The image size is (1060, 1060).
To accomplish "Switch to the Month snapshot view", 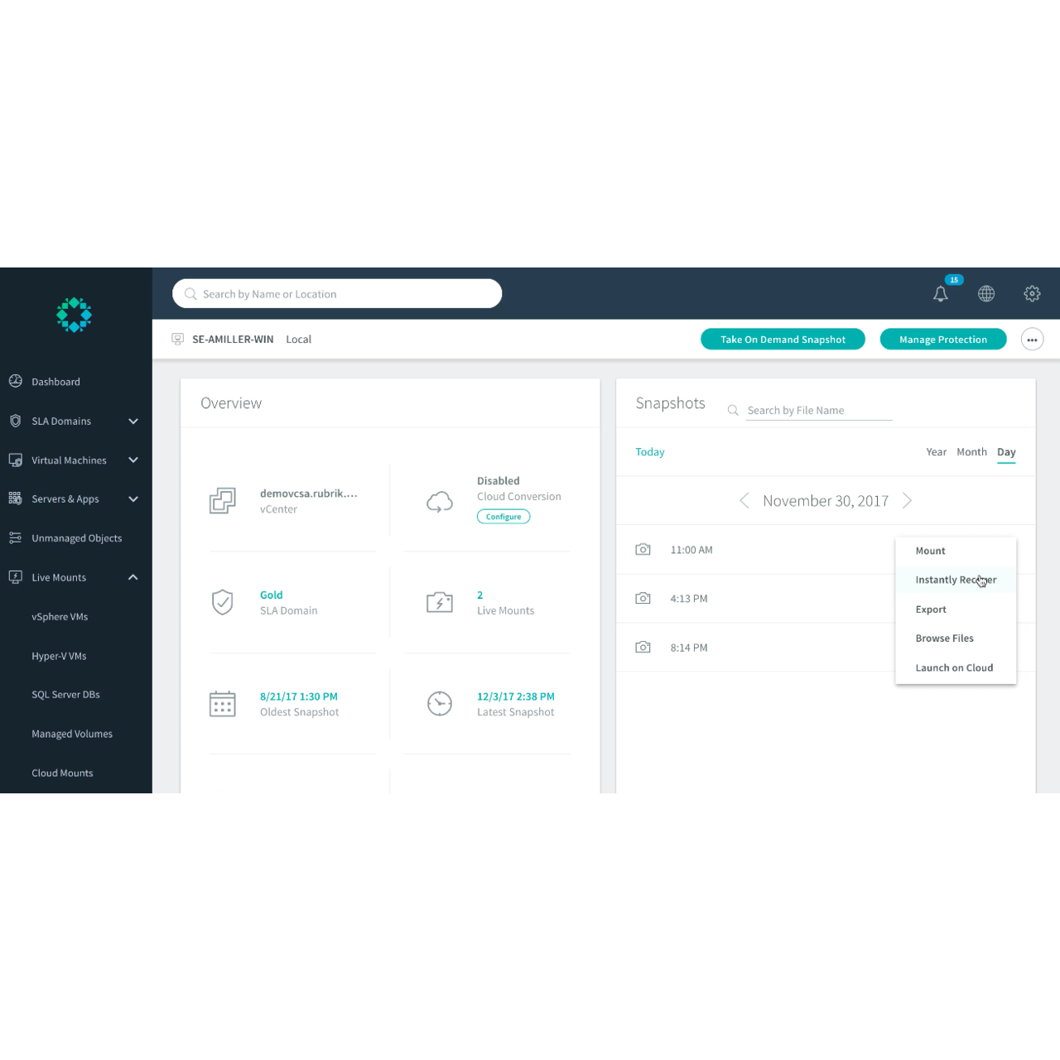I will (971, 451).
